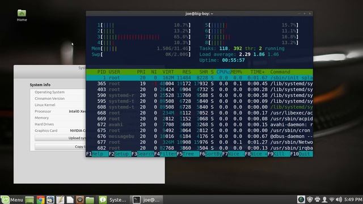Click F6 SortBy in htop footer
363x204 pixels.
tap(210, 154)
